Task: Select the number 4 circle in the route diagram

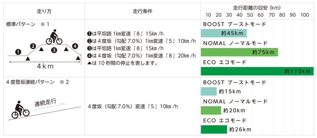Action: 75,46
